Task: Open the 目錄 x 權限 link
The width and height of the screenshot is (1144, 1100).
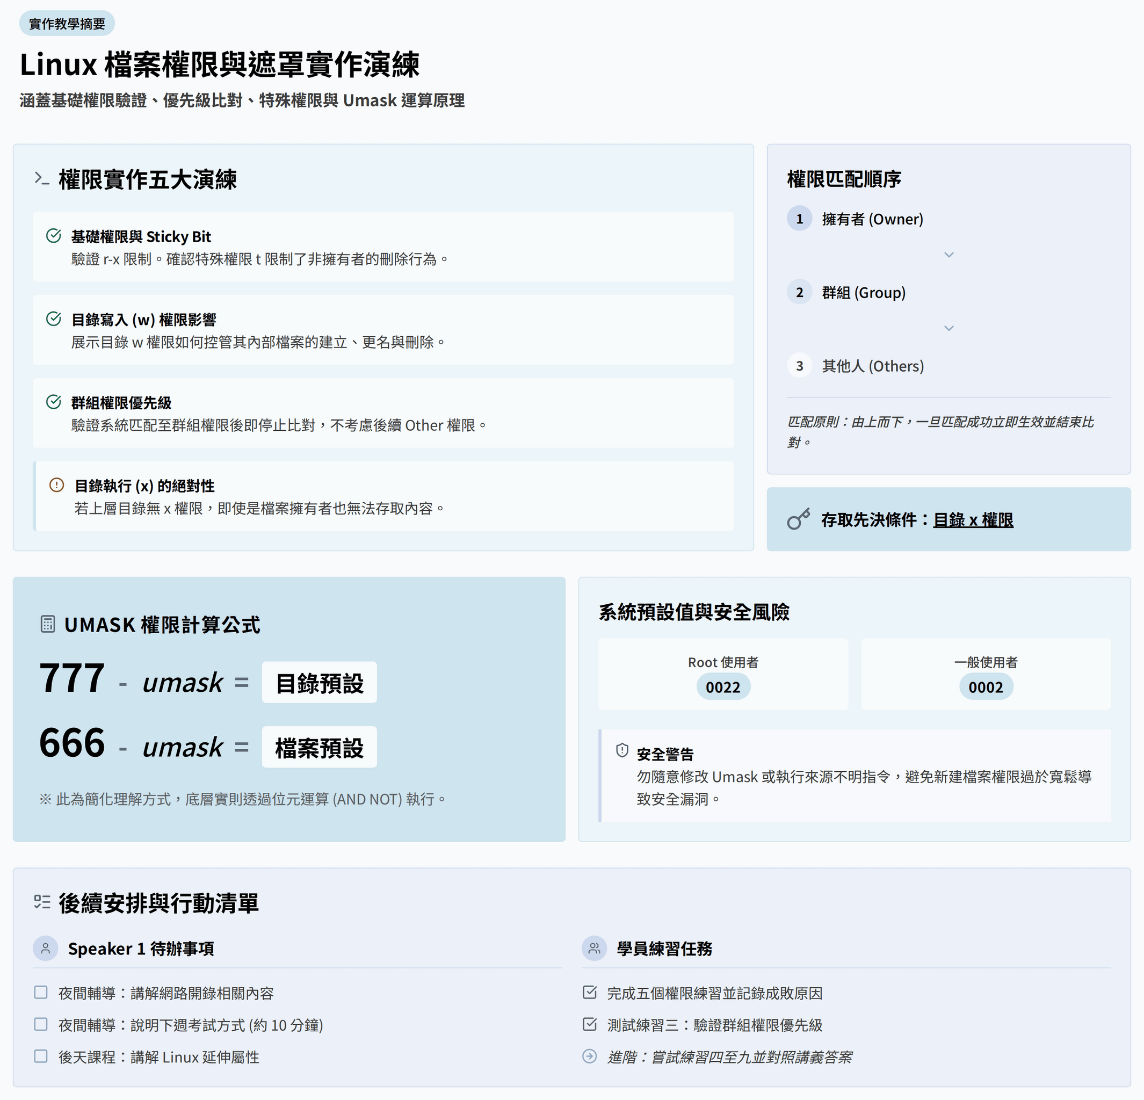Action: pos(973,519)
